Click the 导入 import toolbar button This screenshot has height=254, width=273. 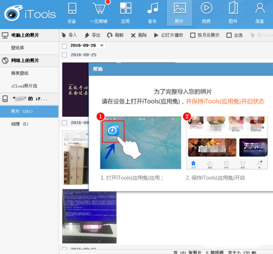pyautogui.click(x=69, y=35)
